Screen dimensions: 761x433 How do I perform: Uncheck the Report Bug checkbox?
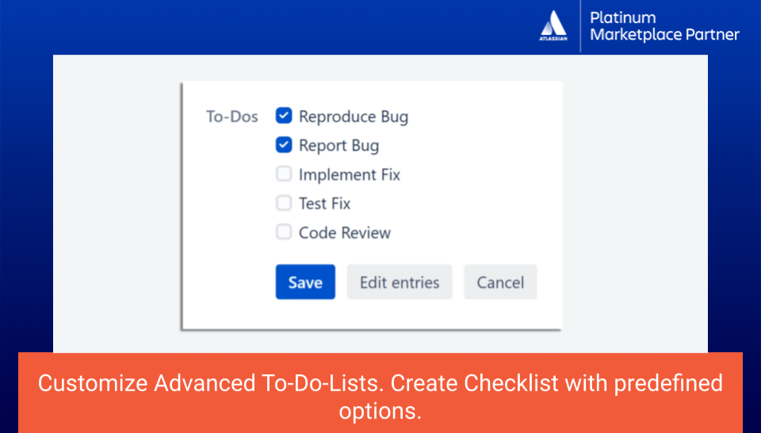pos(284,145)
